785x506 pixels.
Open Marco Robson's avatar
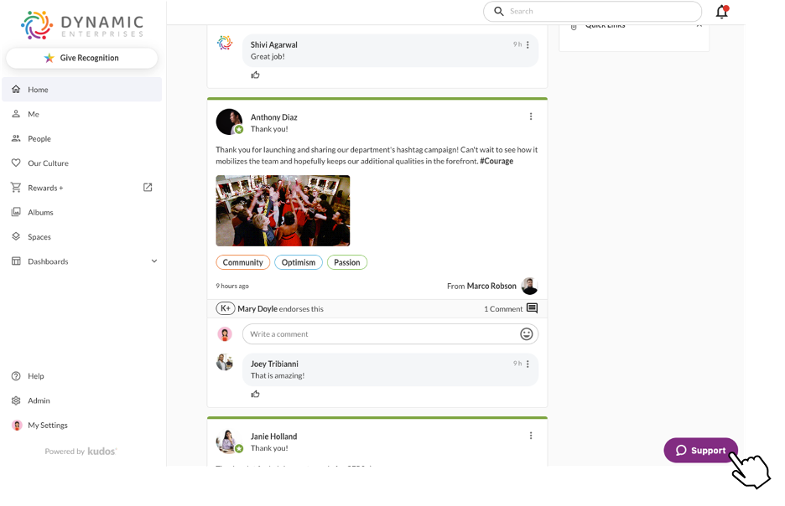point(529,286)
